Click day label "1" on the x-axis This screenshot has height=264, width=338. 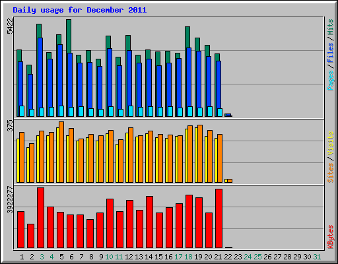point(22,257)
